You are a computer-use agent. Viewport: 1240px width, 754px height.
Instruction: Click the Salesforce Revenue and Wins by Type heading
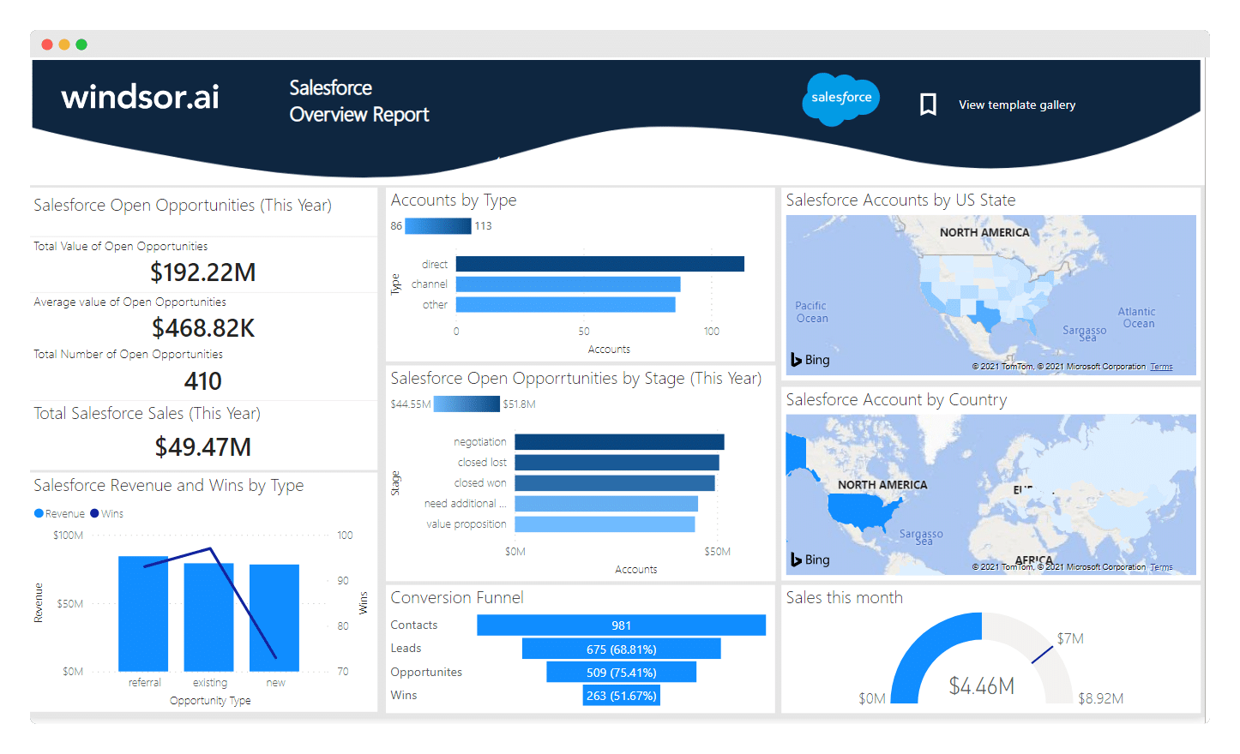[x=169, y=486]
